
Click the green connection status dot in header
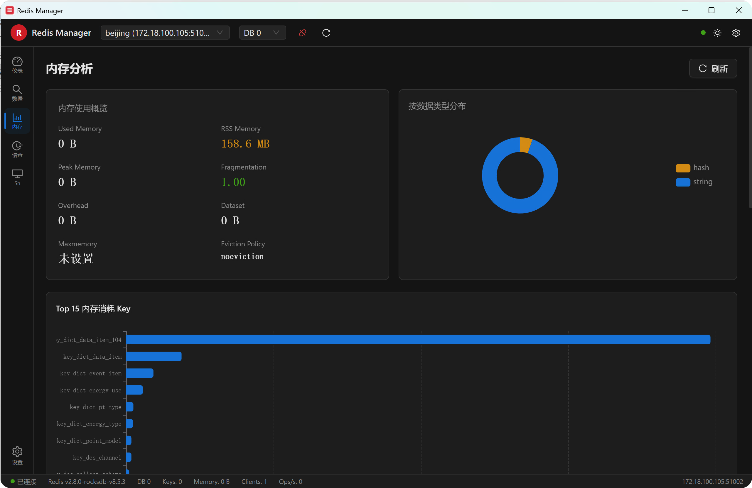703,33
